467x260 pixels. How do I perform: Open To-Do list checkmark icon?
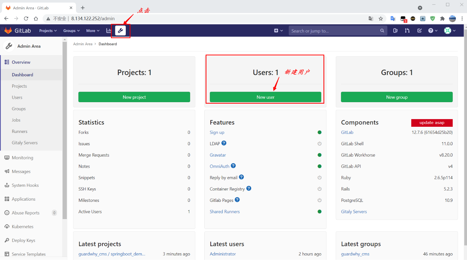[x=420, y=30]
